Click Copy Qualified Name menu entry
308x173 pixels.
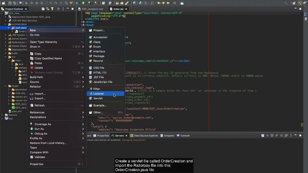[57, 59]
